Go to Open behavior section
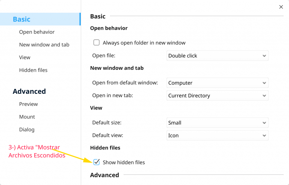Image resolution: width=289 pixels, height=185 pixels. tap(37, 32)
